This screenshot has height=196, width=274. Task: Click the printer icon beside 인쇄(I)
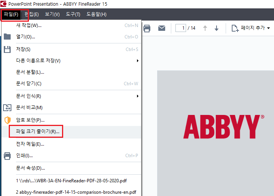[7, 156]
